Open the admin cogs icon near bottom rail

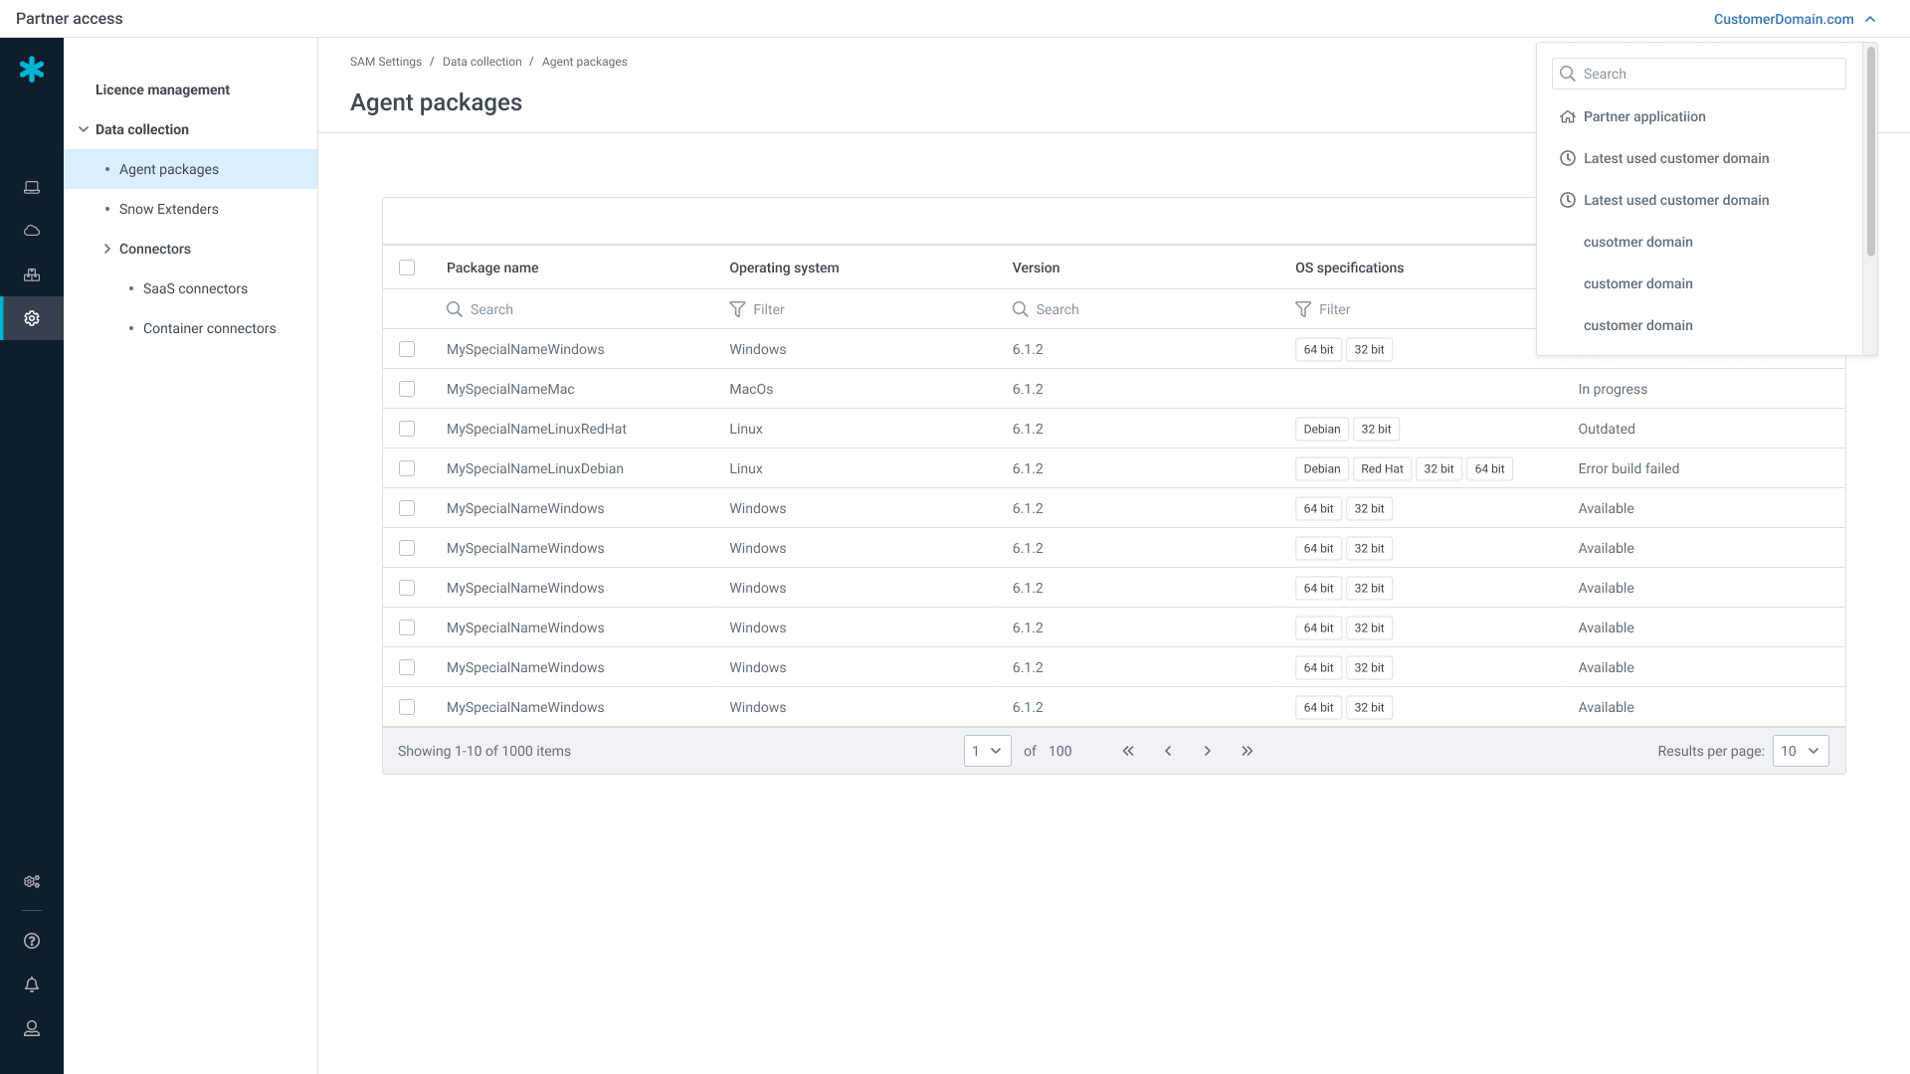click(32, 882)
